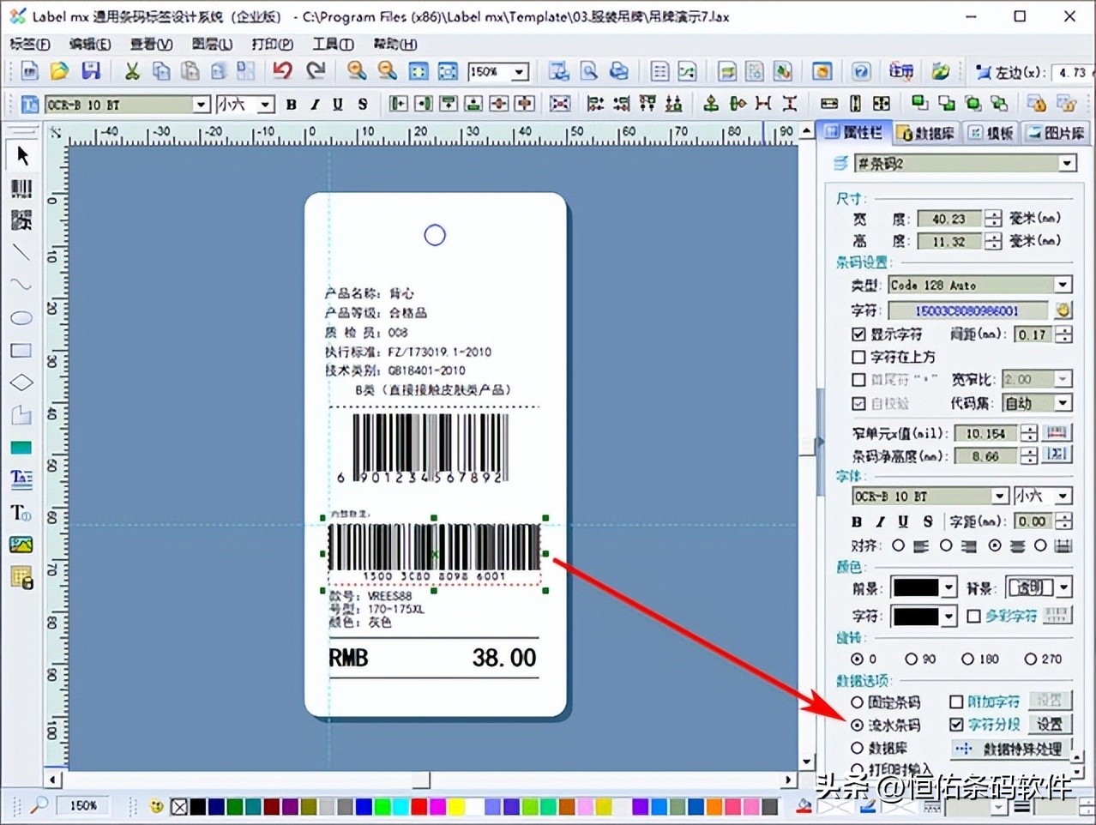Select the diamond shape tool

click(21, 382)
